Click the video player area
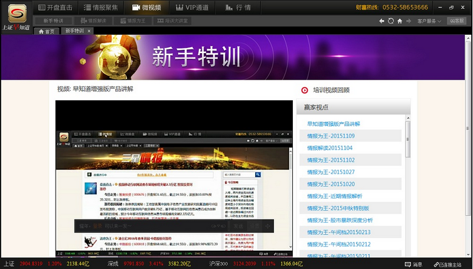473x269 pixels. [x=174, y=178]
